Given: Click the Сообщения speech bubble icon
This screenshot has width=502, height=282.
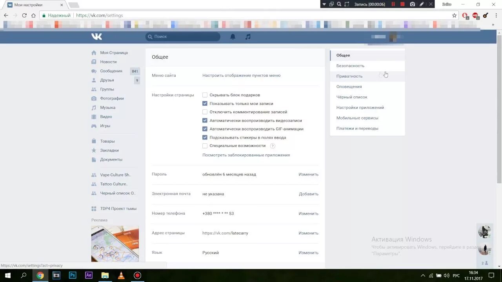Looking at the screenshot, I should tap(94, 71).
